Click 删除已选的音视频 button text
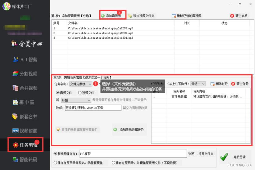The image size is (256, 170). coord(189,16)
